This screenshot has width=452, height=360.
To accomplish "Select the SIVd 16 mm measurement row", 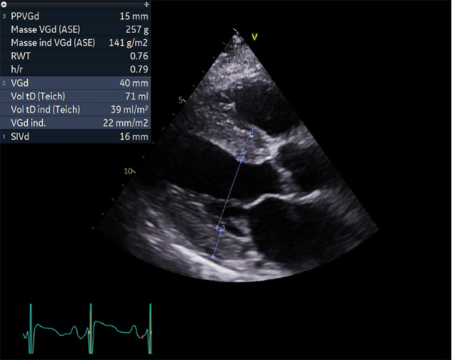I will point(75,136).
